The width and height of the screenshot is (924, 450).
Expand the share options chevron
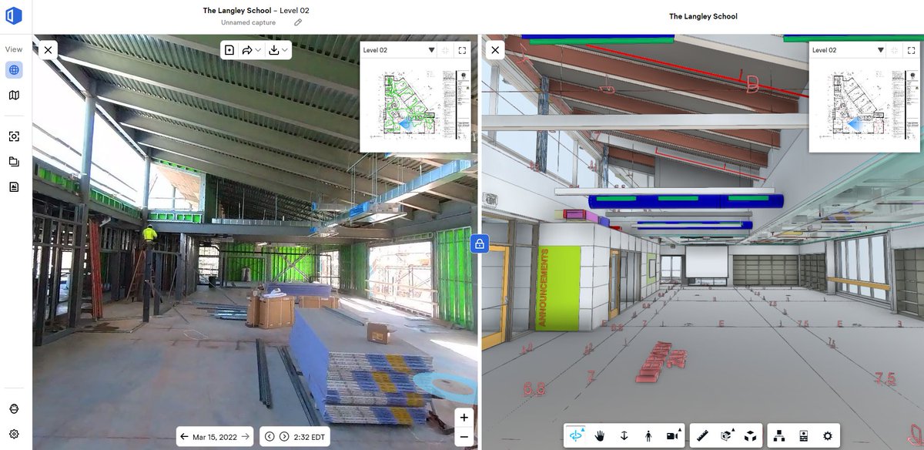coord(258,50)
